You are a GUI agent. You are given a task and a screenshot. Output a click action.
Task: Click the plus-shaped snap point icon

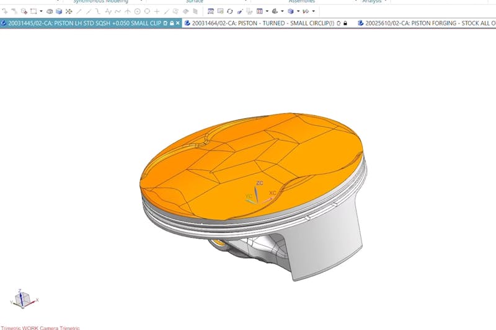click(x=156, y=11)
